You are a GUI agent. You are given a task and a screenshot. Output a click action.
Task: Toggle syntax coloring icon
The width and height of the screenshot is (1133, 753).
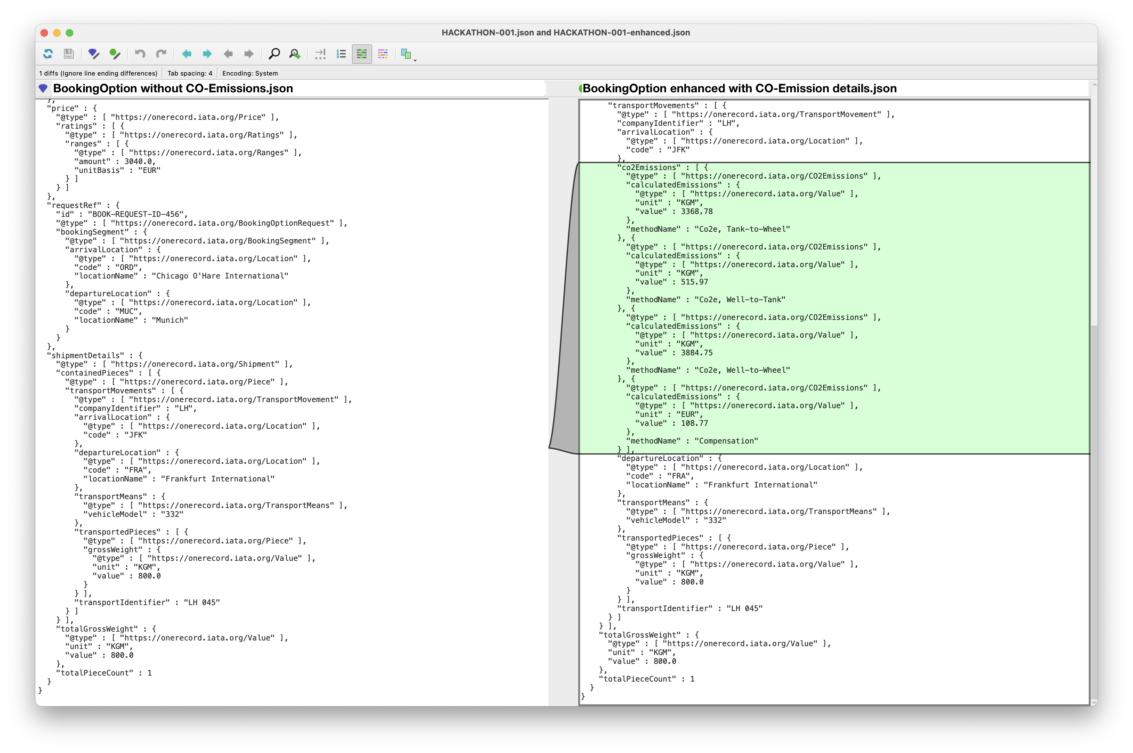383,54
